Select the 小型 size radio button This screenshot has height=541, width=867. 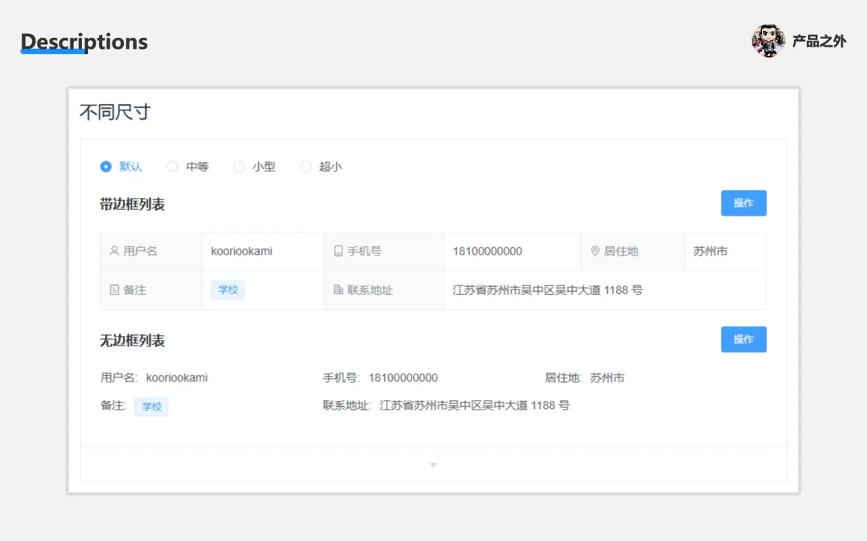click(x=239, y=166)
